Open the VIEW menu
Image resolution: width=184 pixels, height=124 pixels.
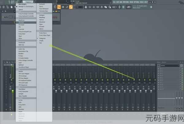coord(131,2)
